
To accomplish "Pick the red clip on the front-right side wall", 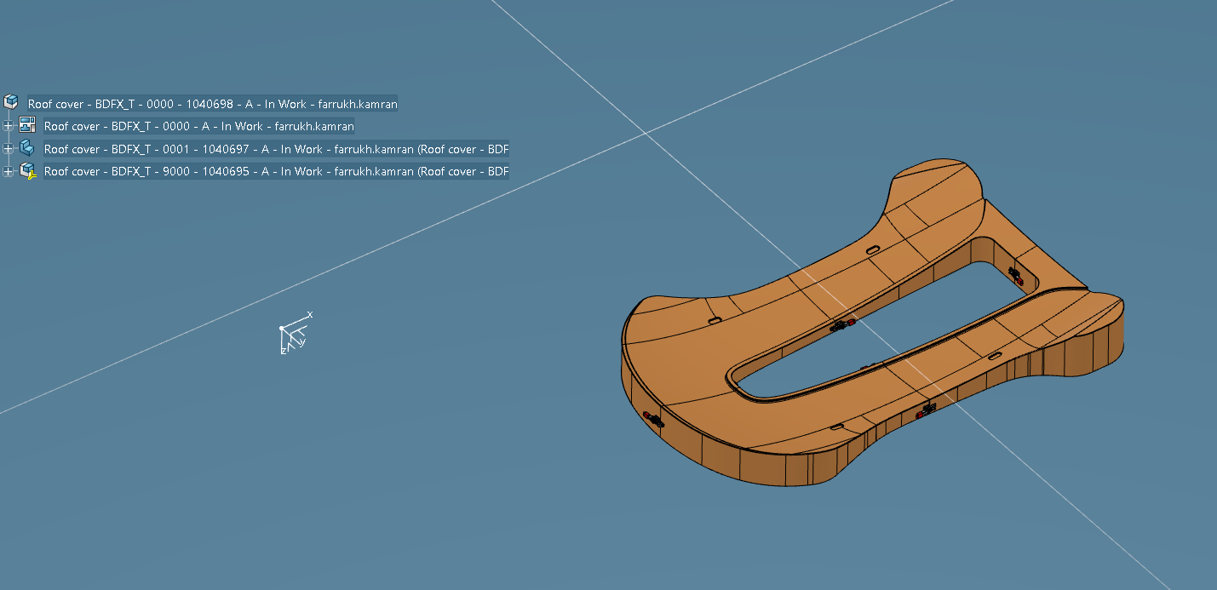I will (x=924, y=413).
